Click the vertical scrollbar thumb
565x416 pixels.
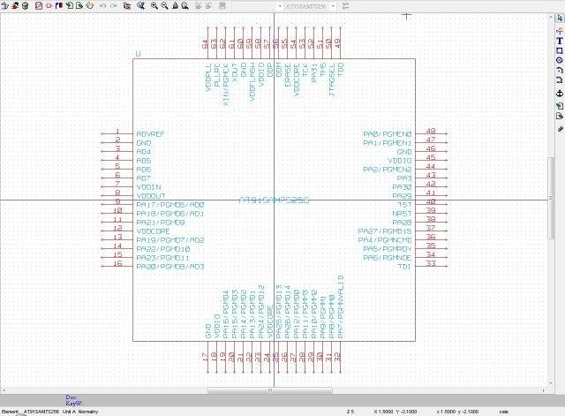coord(551,198)
